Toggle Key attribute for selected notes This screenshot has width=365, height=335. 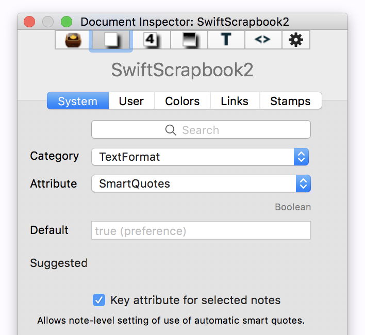pos(99,300)
